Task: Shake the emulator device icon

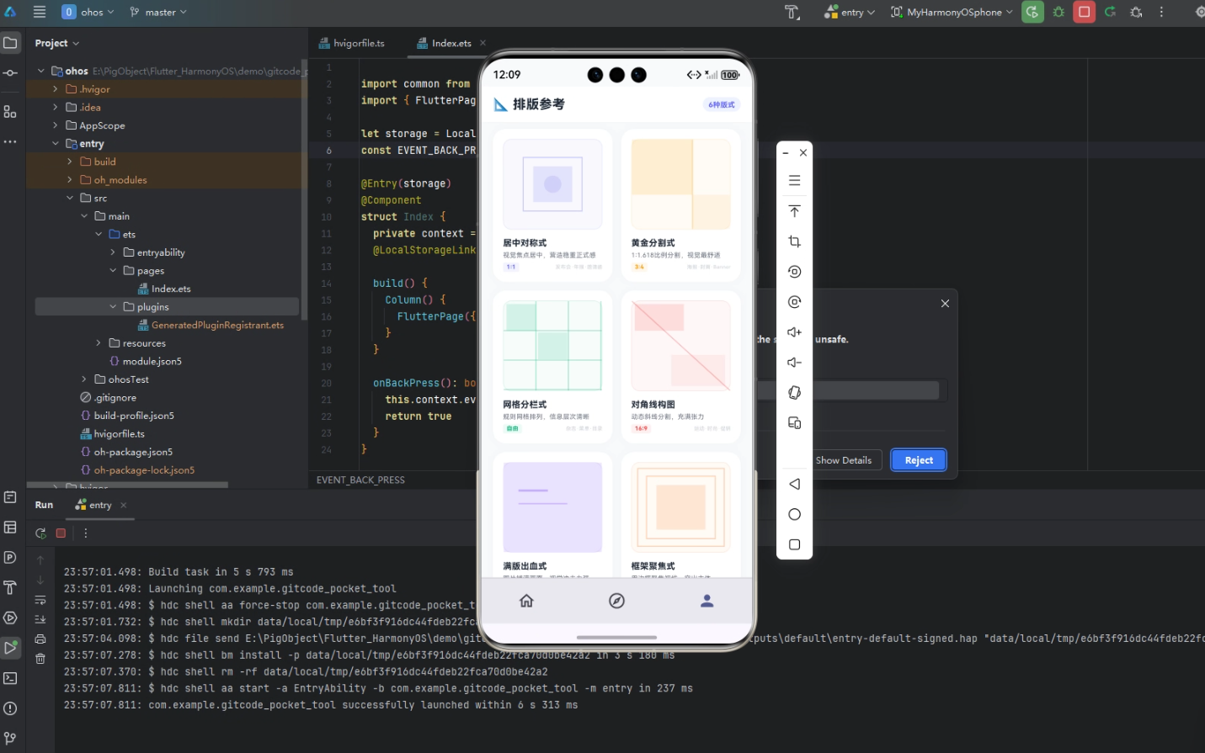Action: [794, 393]
